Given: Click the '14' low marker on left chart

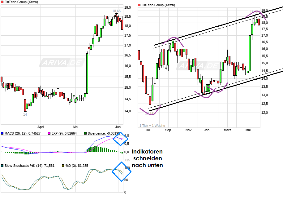Looking at the screenshot, I should click(25, 114).
